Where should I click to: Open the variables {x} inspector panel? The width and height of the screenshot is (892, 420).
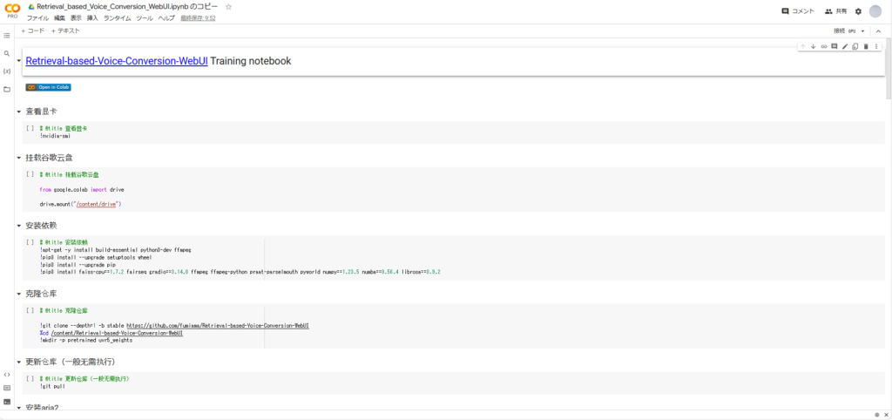(7, 71)
